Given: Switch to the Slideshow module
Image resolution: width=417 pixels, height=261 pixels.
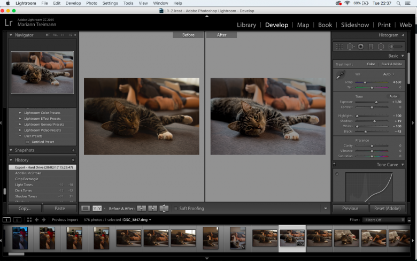Looking at the screenshot, I should click(355, 25).
